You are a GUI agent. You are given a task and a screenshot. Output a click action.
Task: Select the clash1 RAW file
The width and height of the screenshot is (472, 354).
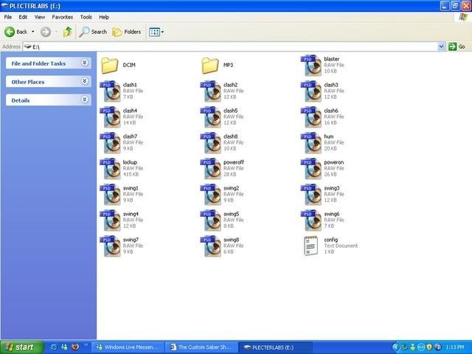click(x=111, y=91)
